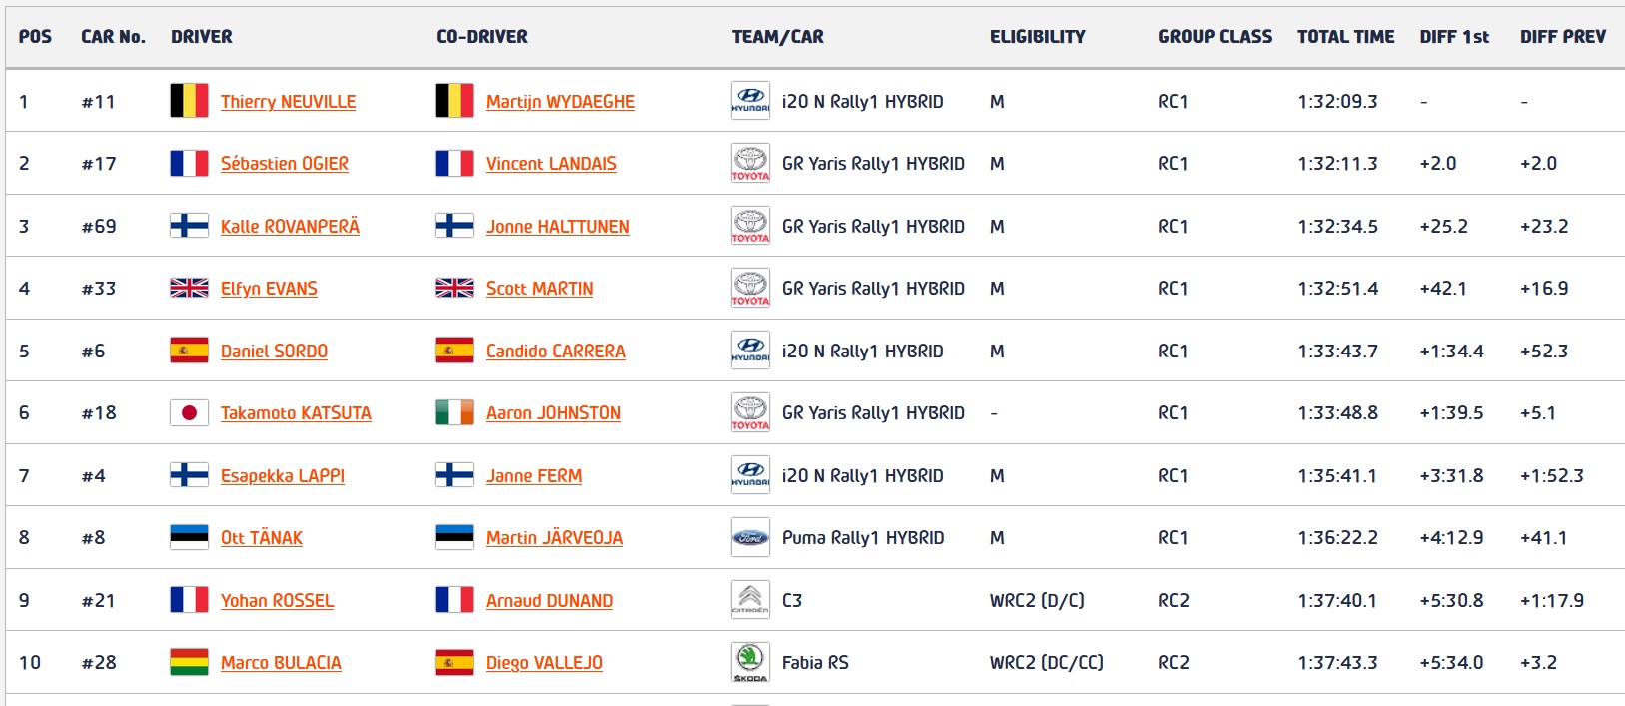The height and width of the screenshot is (706, 1625).
Task: Click the Bolivian flag beside Marco Bulacia
Action: (x=189, y=662)
